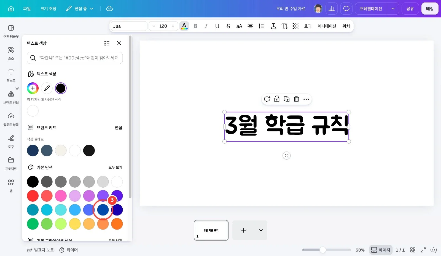Toggle italic formatting
This screenshot has height=256, width=441.
(x=206, y=26)
